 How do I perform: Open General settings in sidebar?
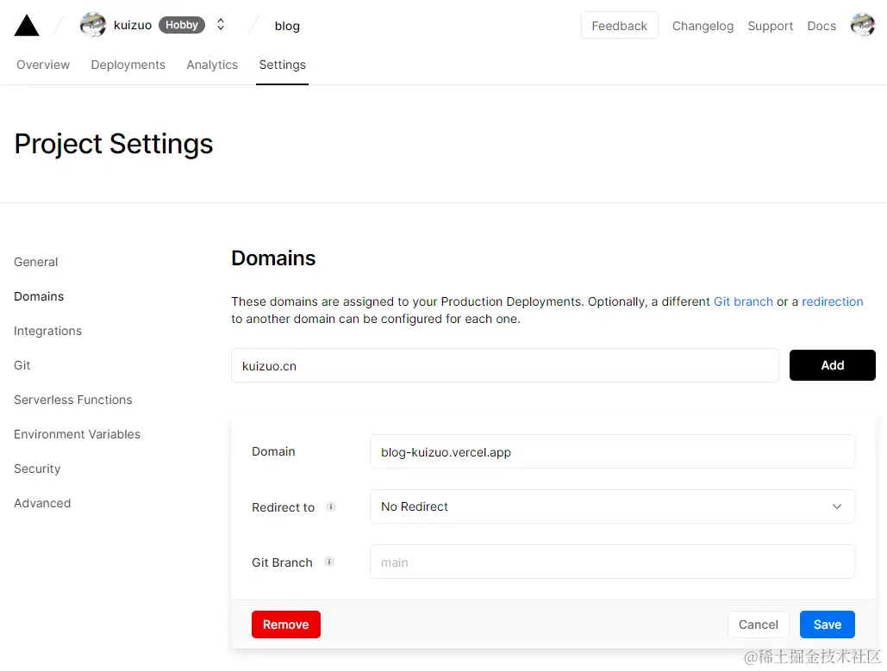[x=35, y=262]
